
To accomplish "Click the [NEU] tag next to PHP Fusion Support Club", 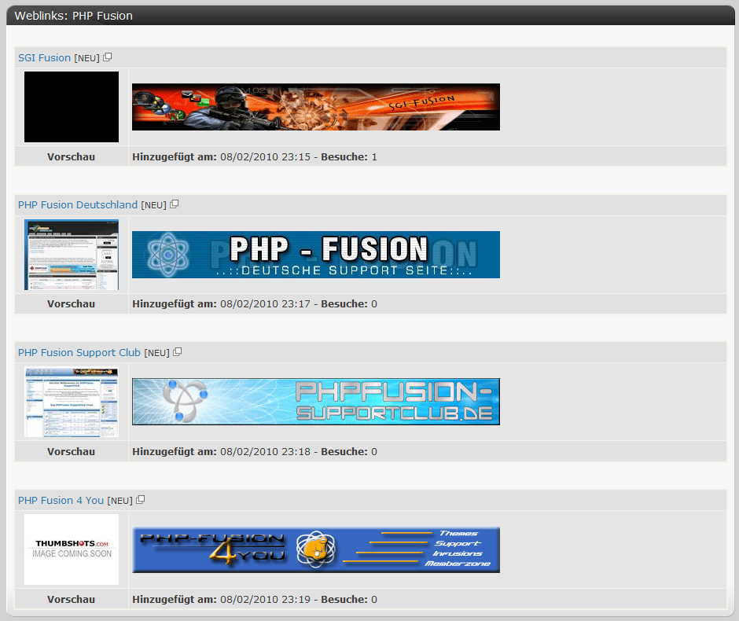I will point(157,353).
